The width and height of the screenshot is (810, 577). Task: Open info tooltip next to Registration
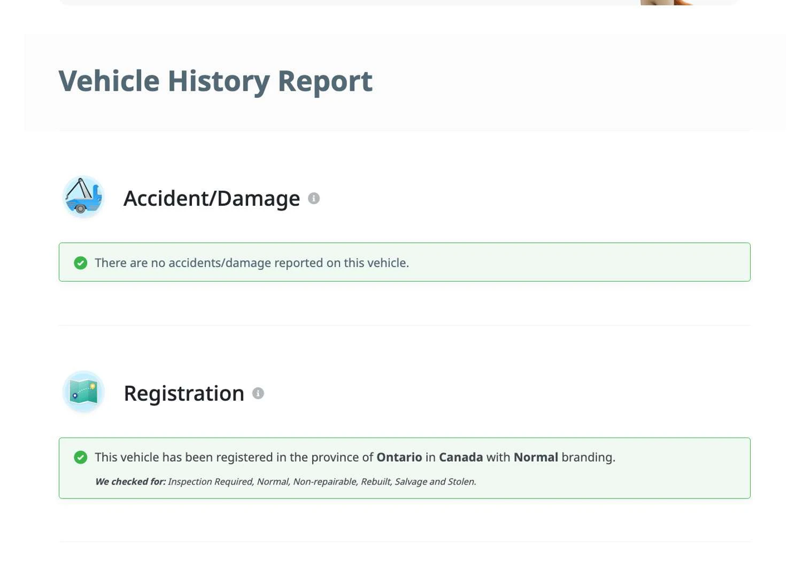point(258,393)
